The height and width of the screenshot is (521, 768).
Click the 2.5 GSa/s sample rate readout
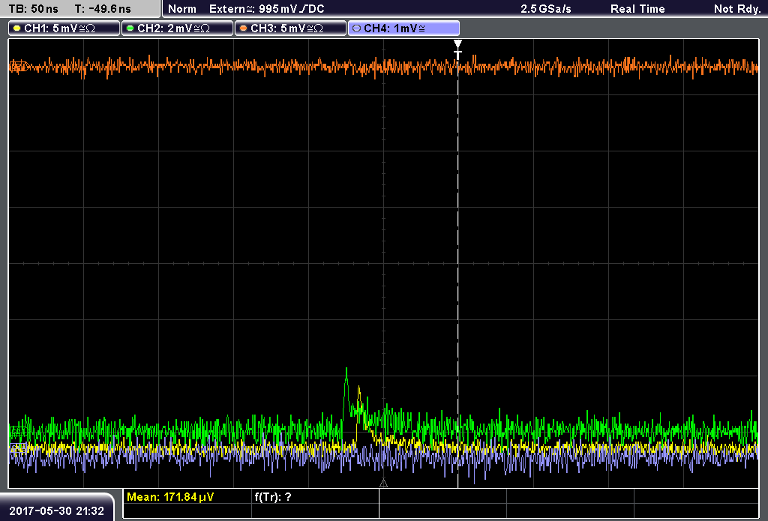(546, 9)
